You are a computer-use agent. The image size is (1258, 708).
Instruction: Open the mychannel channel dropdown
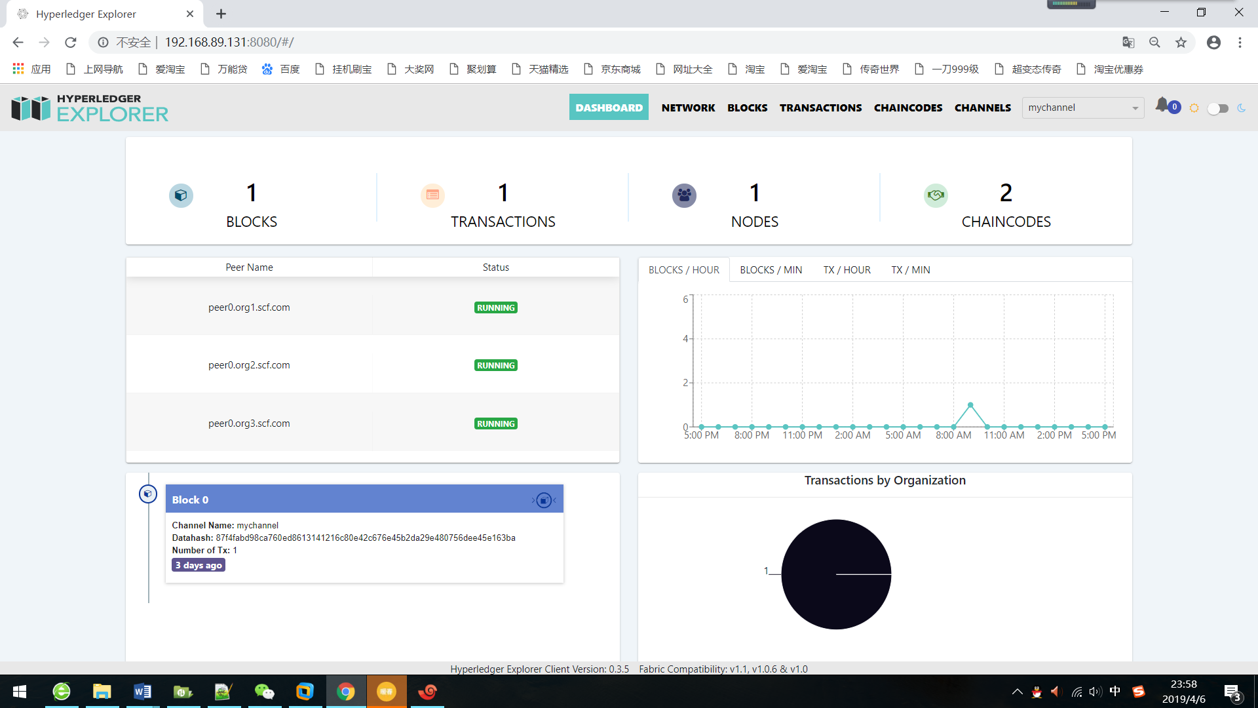[x=1082, y=108]
